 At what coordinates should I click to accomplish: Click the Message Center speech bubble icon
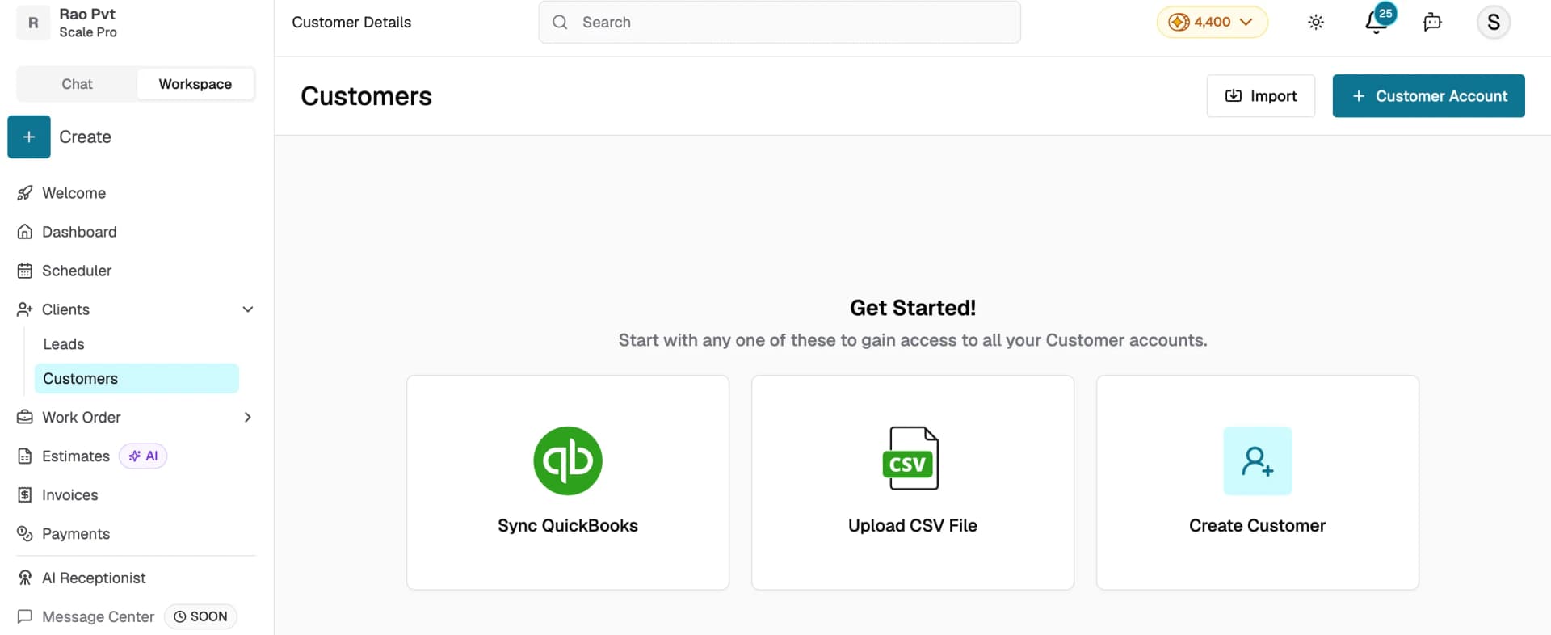25,617
